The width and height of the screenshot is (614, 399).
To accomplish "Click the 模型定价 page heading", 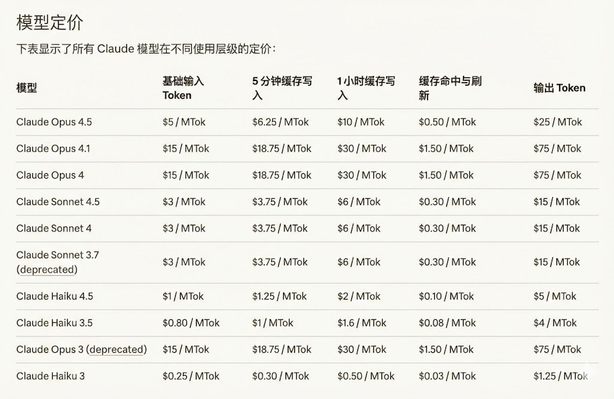I will click(49, 23).
